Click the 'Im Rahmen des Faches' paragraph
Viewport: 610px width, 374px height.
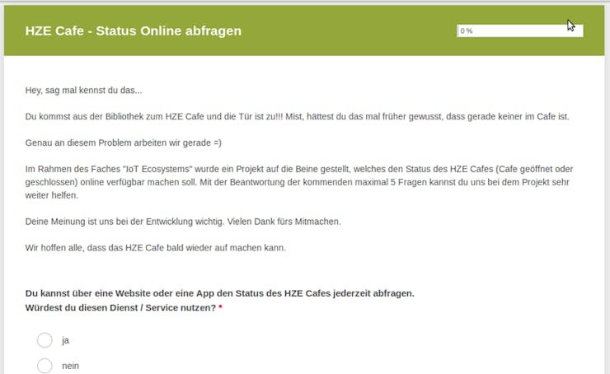click(x=298, y=182)
